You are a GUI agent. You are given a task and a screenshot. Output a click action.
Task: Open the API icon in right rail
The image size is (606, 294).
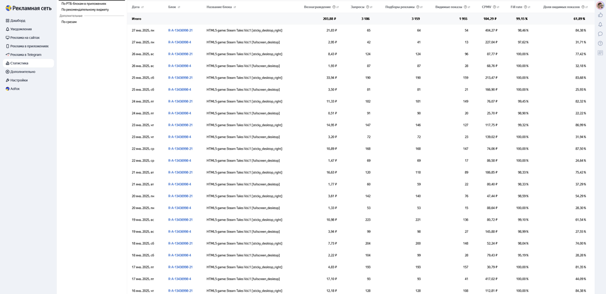pos(600,53)
